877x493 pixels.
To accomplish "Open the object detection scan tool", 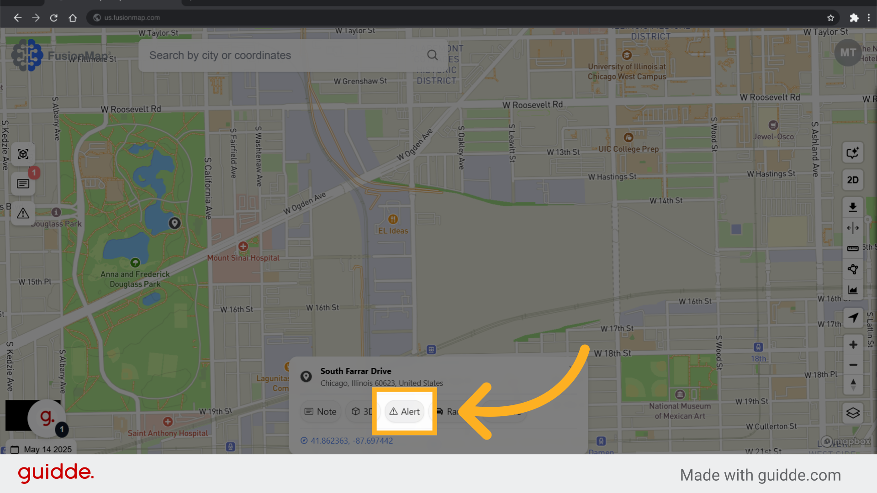I will click(23, 154).
